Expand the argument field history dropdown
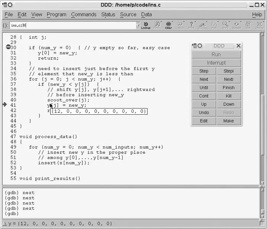The height and width of the screenshot is (229, 267). [x=138, y=26]
